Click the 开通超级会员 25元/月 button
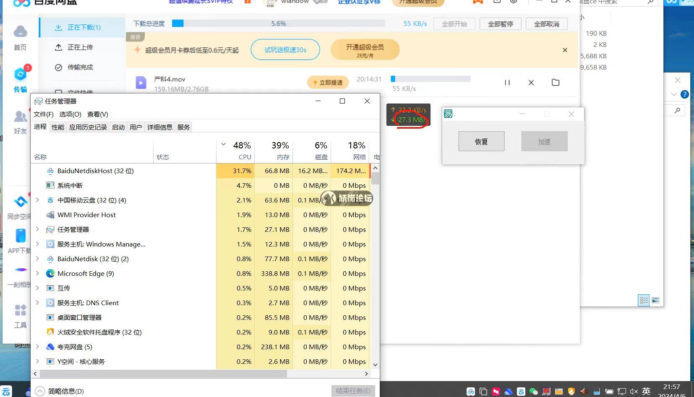Image resolution: width=694 pixels, height=397 pixels. [x=365, y=50]
